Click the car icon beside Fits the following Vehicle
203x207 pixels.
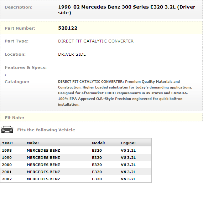tap(7, 130)
